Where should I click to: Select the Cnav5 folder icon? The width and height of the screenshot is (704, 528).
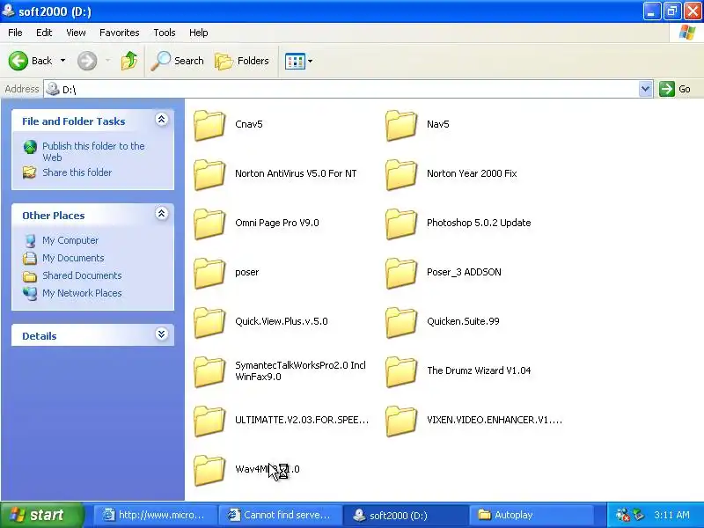(209, 125)
